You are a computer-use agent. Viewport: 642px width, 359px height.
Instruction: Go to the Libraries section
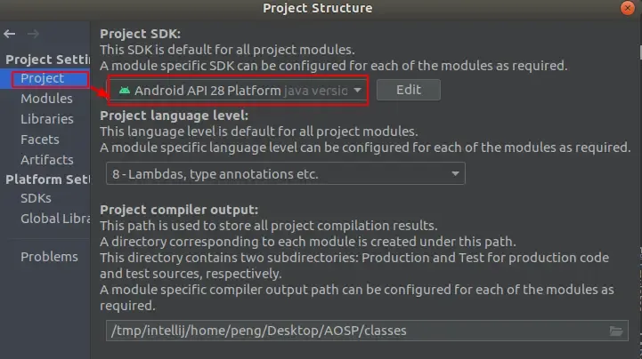tap(47, 119)
